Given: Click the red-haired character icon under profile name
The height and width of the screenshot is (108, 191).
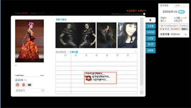Looking at the screenshot, I should pos(18,85).
